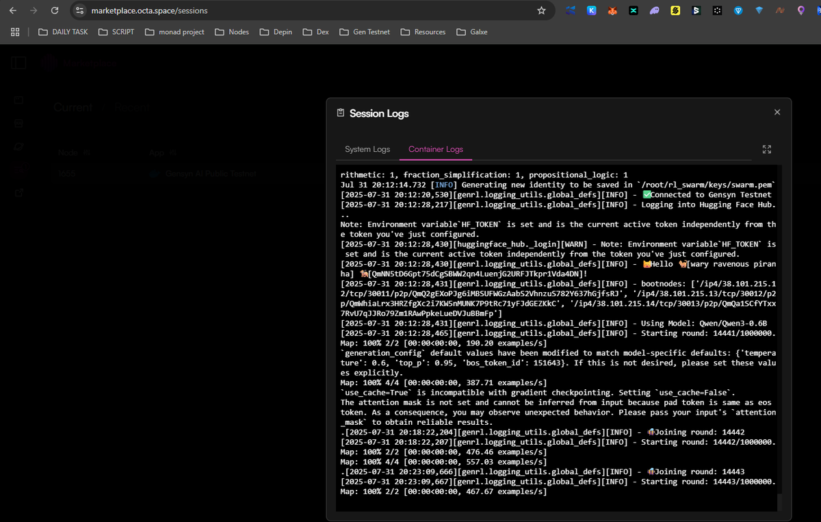821x522 pixels.
Task: Open the Galxe bookmark folder
Action: (471, 31)
